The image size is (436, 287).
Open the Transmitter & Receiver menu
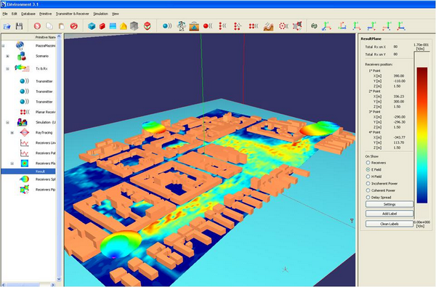coord(72,14)
